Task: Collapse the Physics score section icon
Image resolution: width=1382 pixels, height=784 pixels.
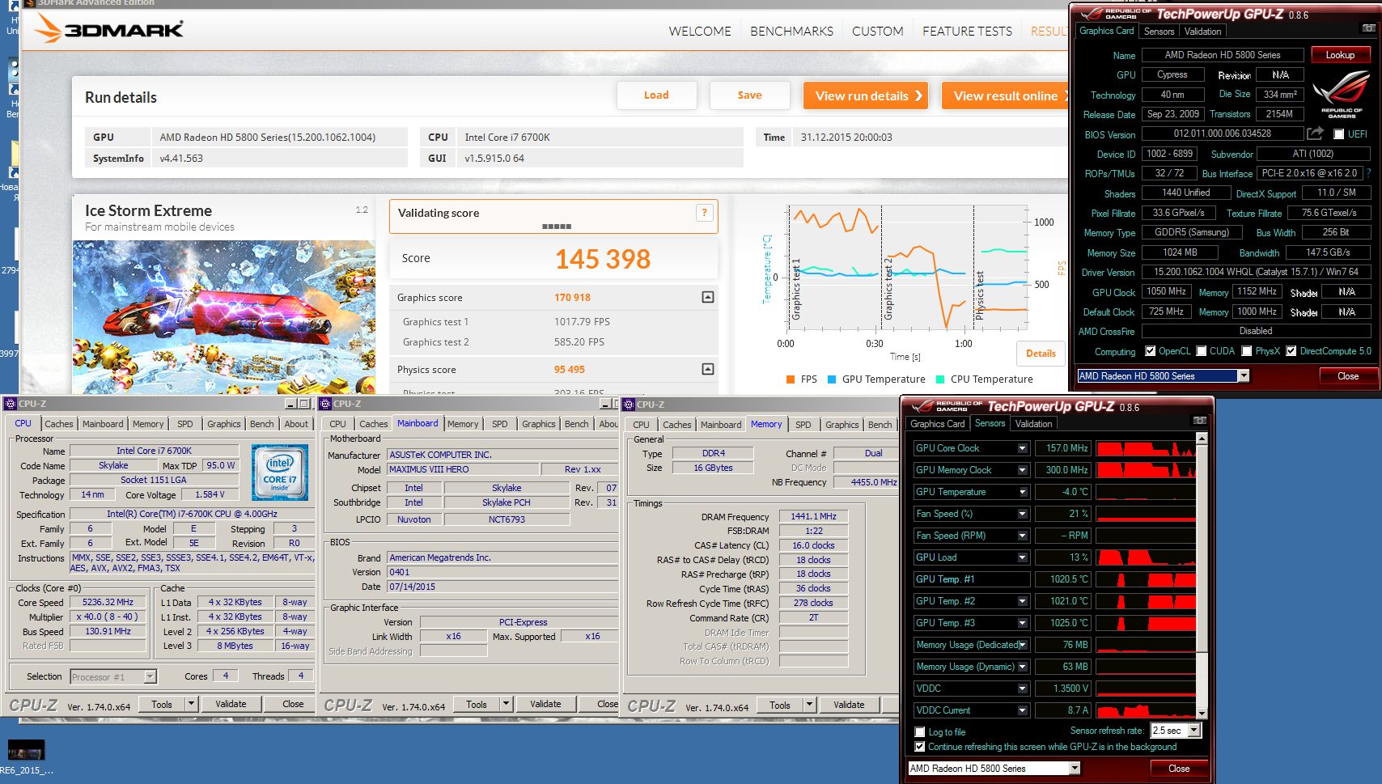Action: 708,369
